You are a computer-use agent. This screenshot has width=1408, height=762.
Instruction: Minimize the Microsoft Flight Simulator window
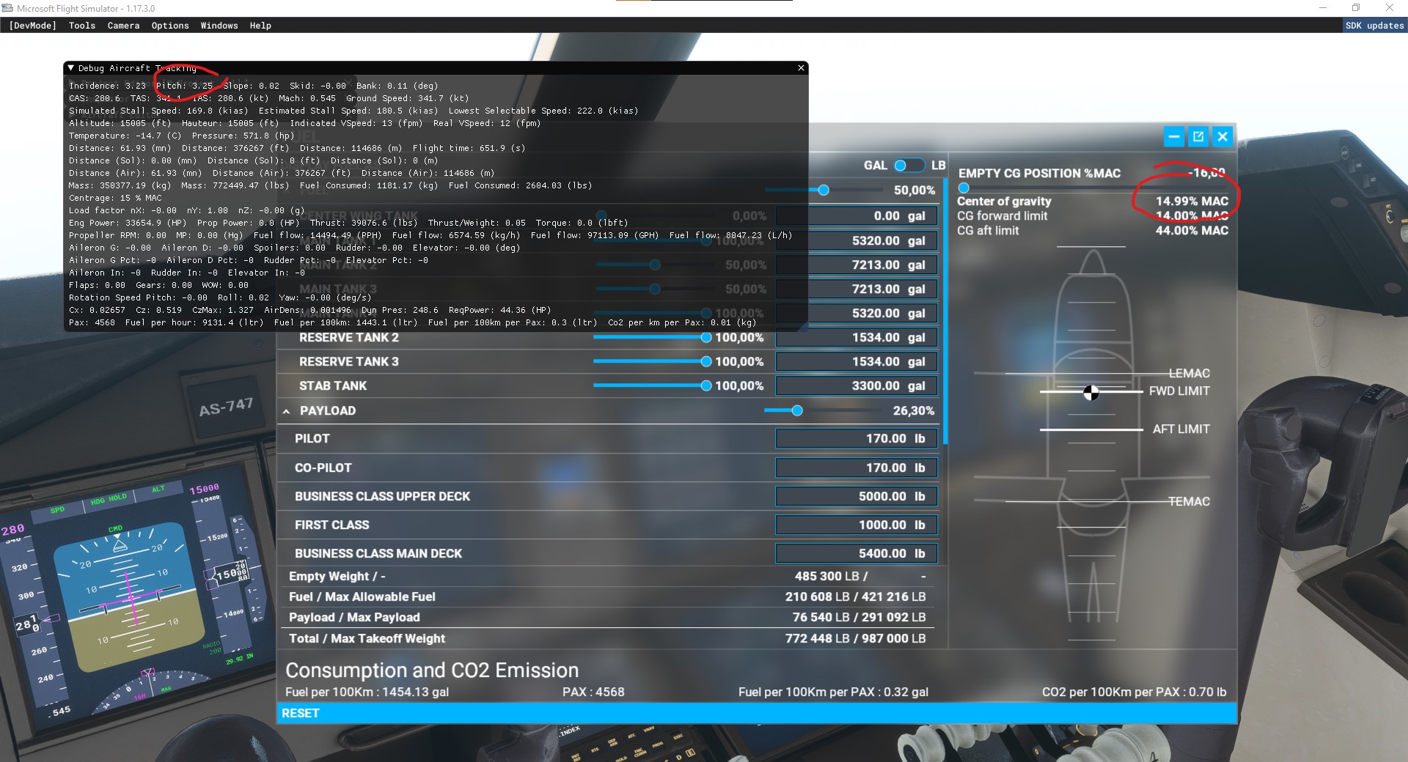point(1323,8)
